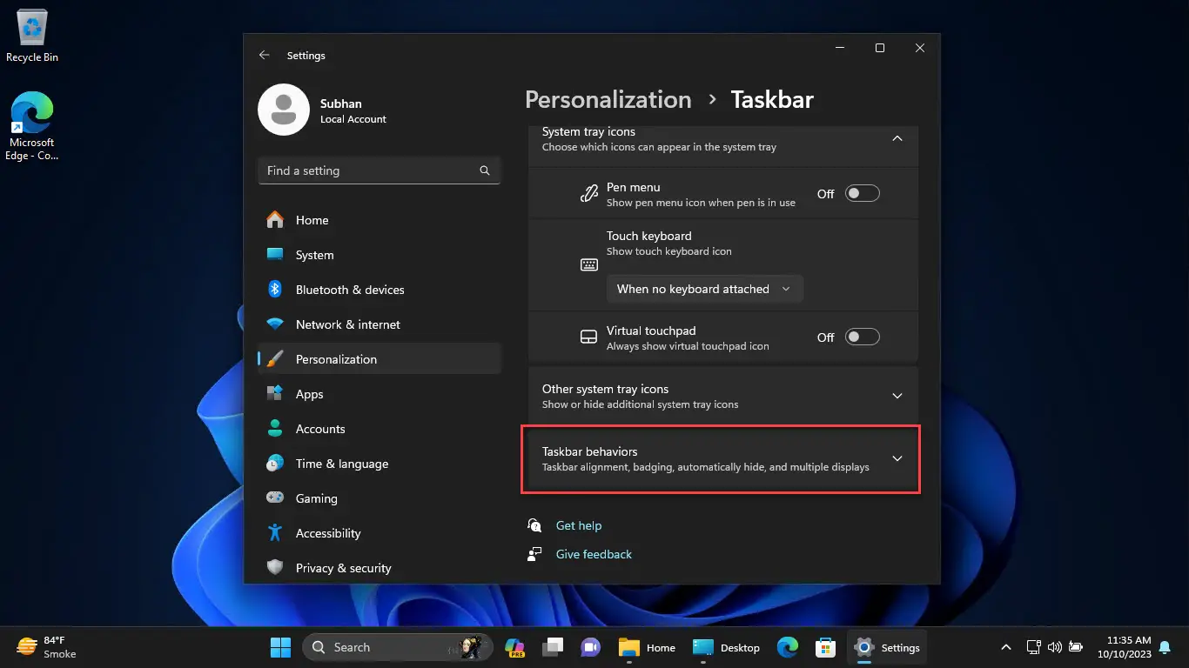Click the Home house icon in sidebar
The height and width of the screenshot is (668, 1189).
[275, 220]
